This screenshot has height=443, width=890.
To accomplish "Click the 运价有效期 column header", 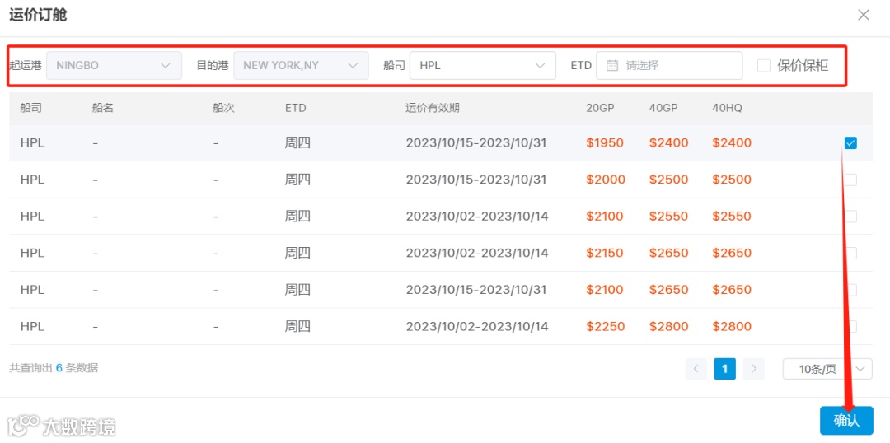I will [433, 108].
